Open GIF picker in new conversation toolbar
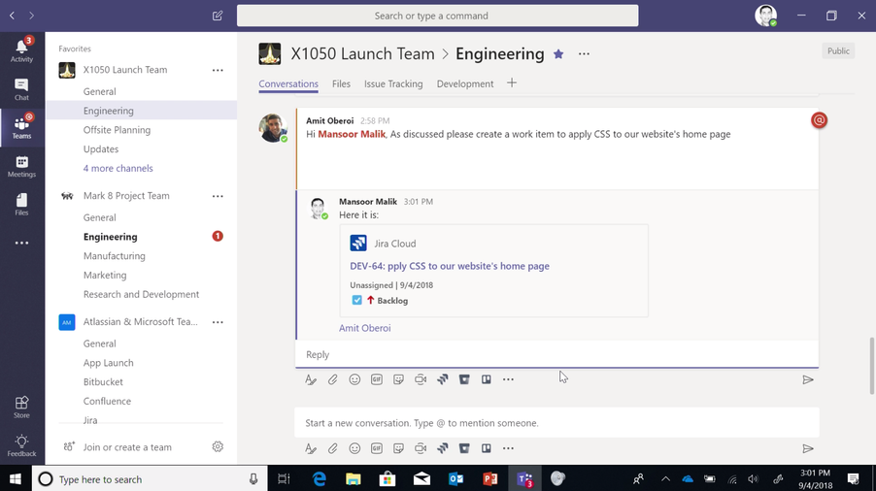This screenshot has height=491, width=876. click(377, 448)
